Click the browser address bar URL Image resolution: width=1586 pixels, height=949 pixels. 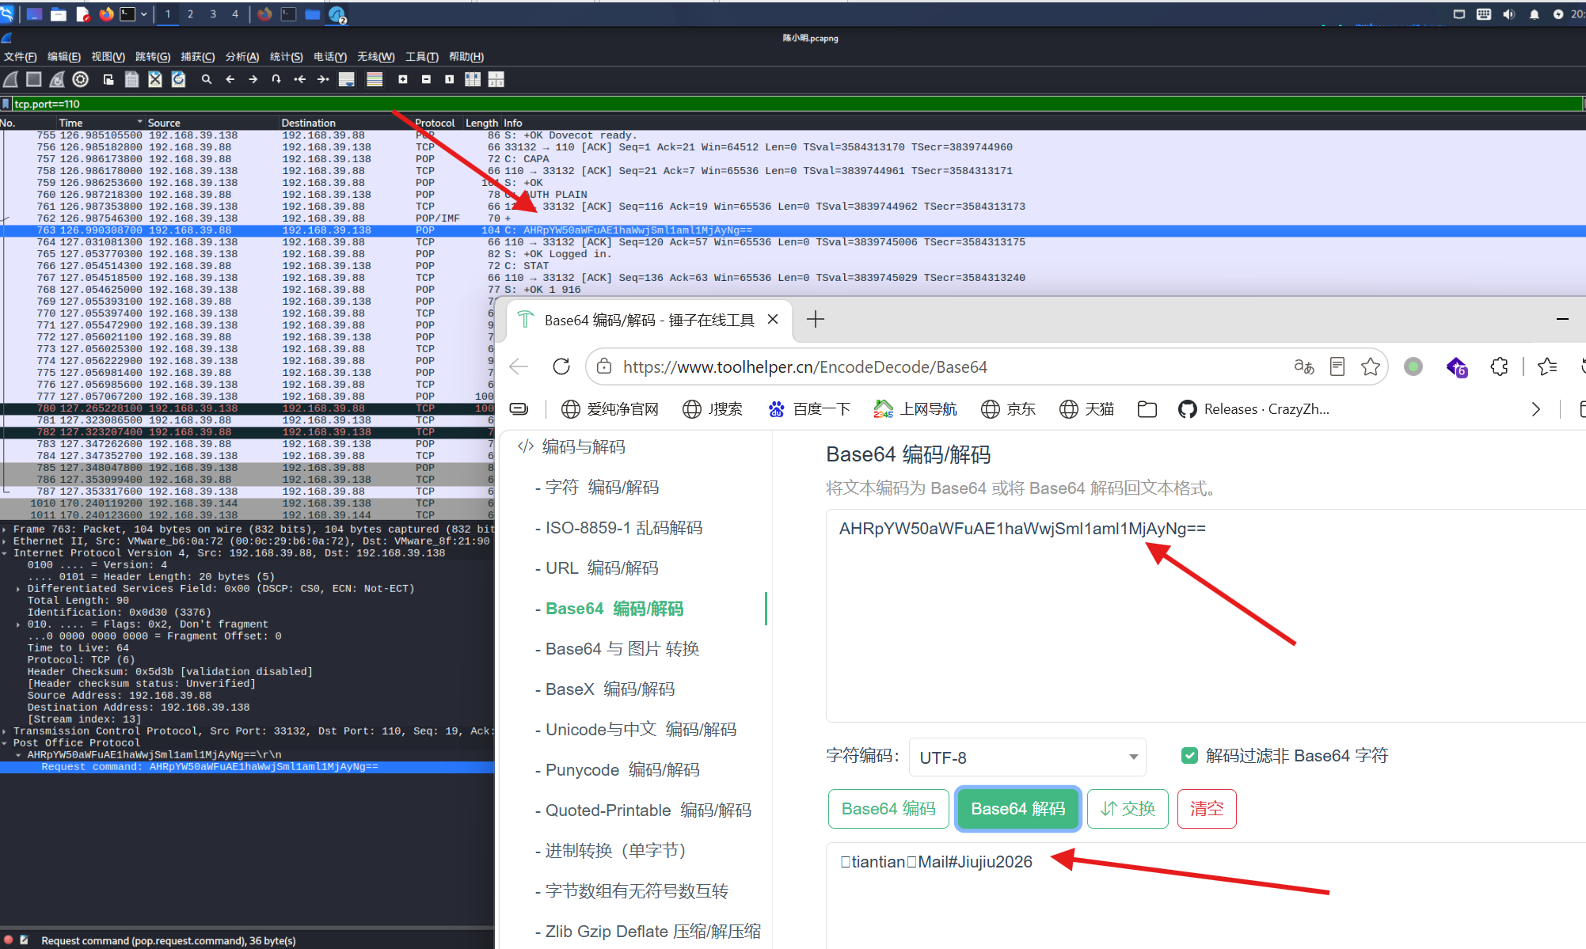pos(804,367)
